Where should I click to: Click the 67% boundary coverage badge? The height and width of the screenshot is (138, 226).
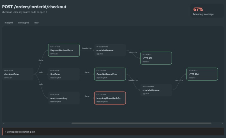coord(207,11)
